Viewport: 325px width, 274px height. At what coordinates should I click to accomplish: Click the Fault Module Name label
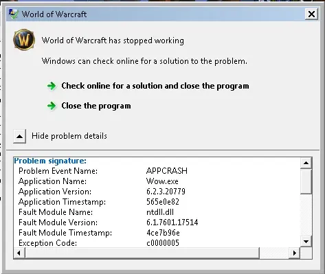click(x=56, y=212)
